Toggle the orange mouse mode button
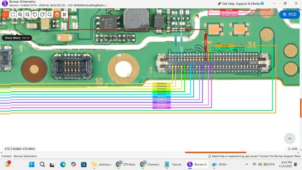The width and height of the screenshot is (302, 170). (57, 14)
